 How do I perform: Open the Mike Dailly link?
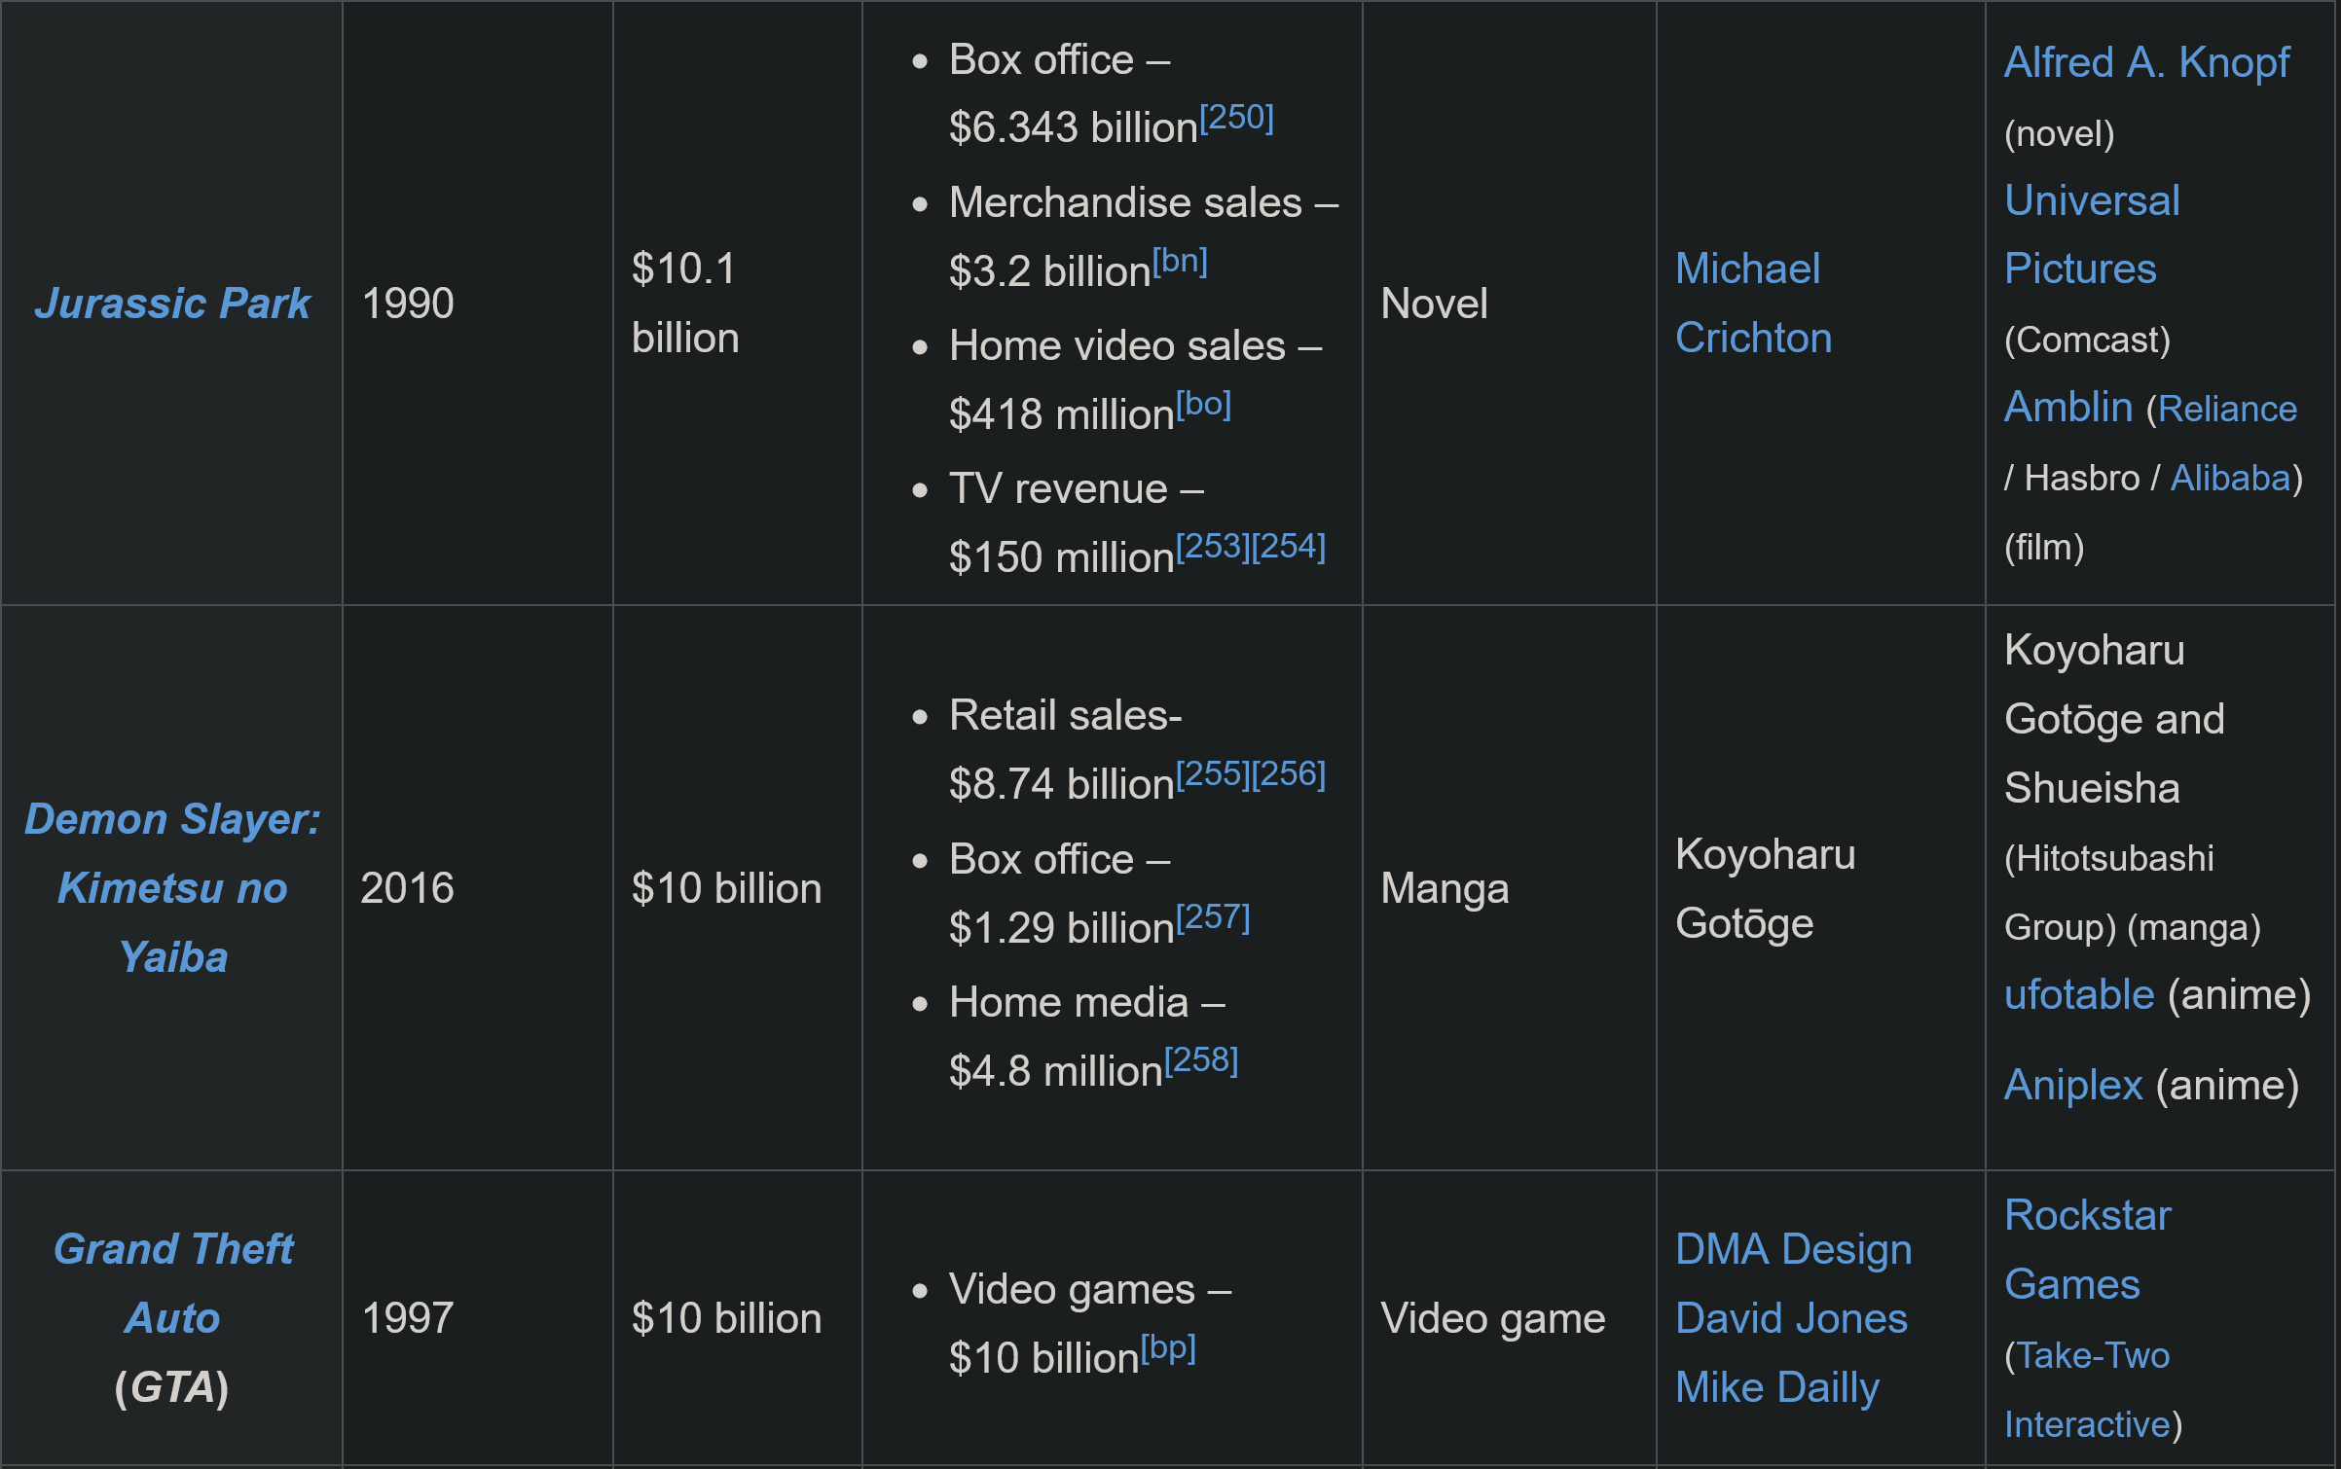(1777, 1387)
